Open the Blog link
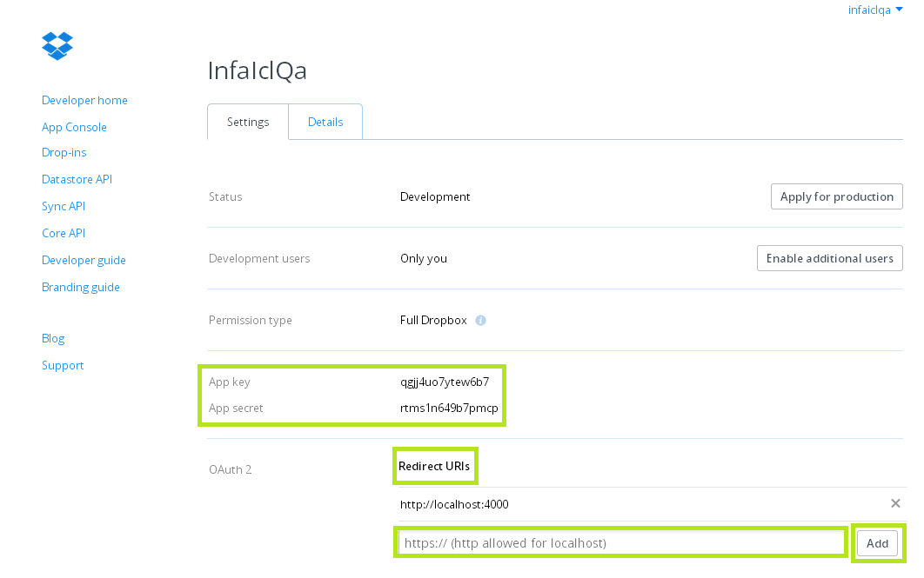The width and height of the screenshot is (924, 578). (x=53, y=339)
